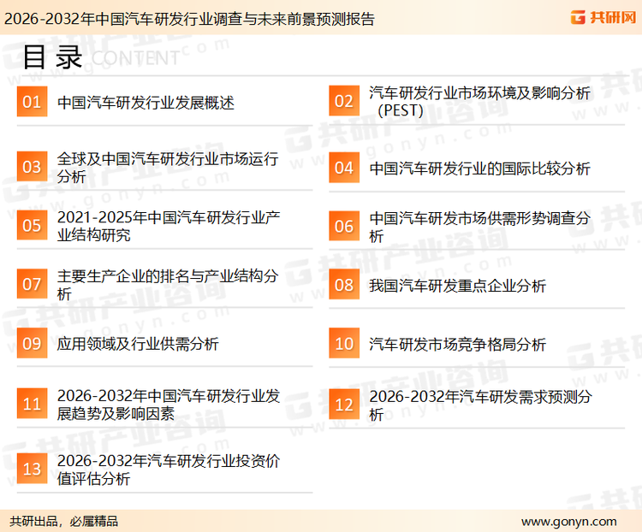This screenshot has height=532, width=642.
Task: Click the orange 02 number box
Action: coord(344,101)
